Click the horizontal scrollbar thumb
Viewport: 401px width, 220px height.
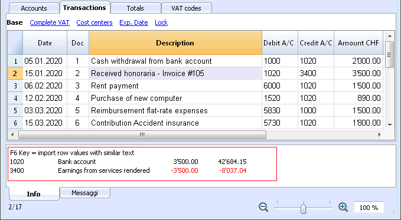point(142,134)
